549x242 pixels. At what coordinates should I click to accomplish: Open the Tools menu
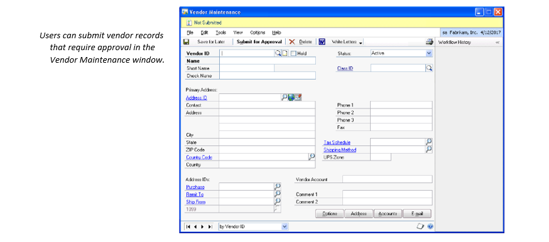tap(220, 33)
